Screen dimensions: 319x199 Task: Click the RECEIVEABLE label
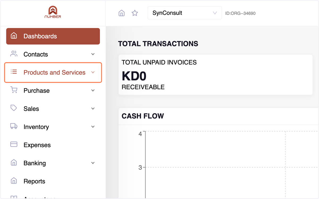143,87
